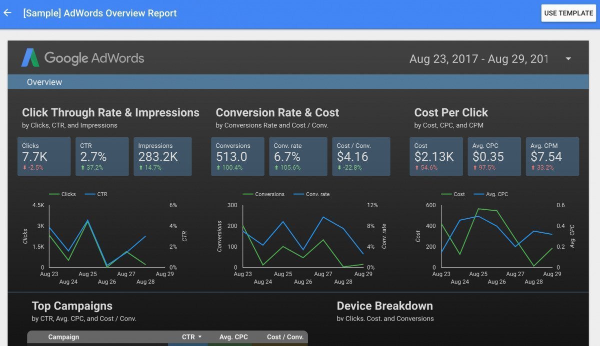Click the green Conversions legend entry
This screenshot has height=346, width=600.
263,194
